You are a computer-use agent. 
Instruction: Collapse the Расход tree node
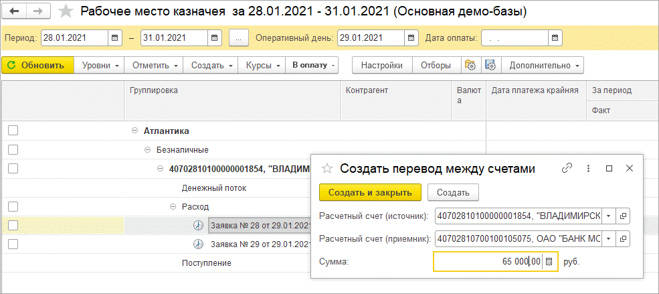[x=173, y=207]
